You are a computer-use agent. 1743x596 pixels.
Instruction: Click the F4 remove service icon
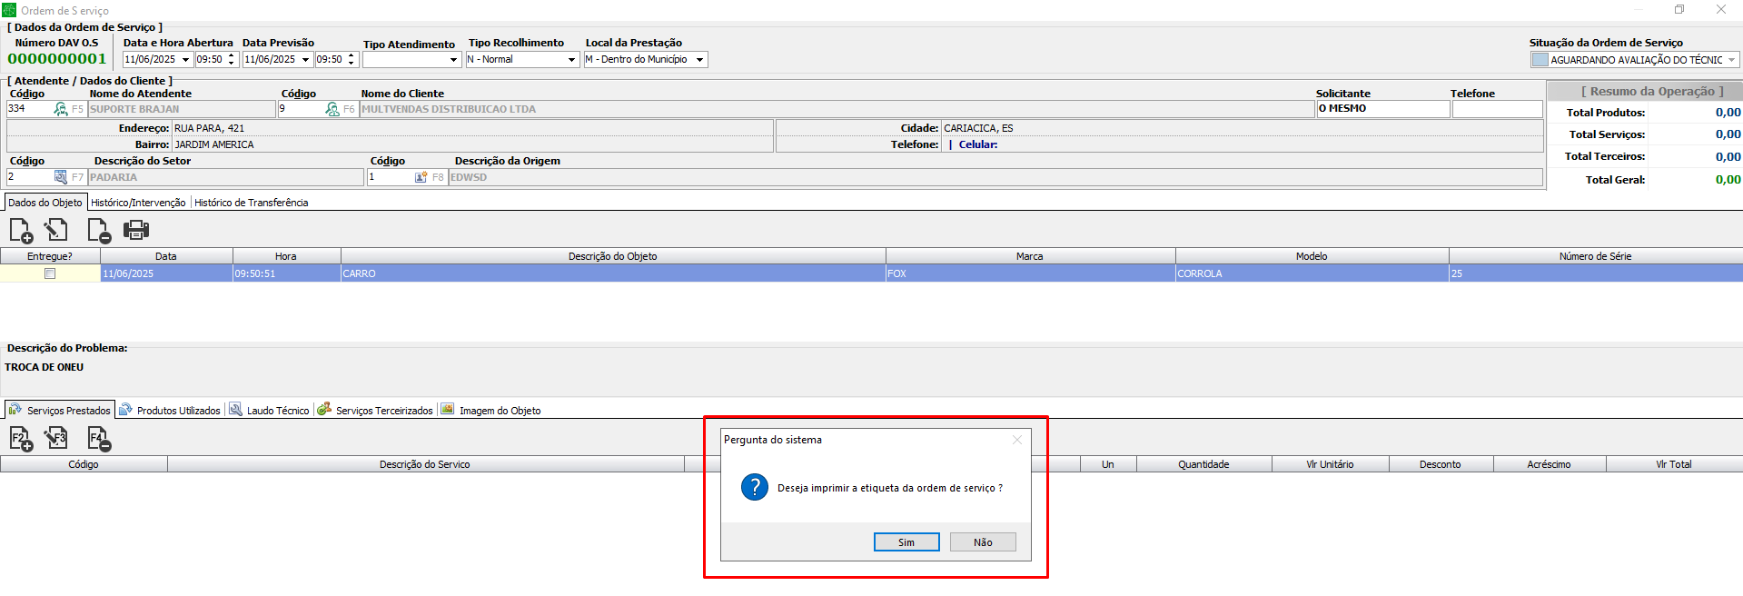(98, 440)
